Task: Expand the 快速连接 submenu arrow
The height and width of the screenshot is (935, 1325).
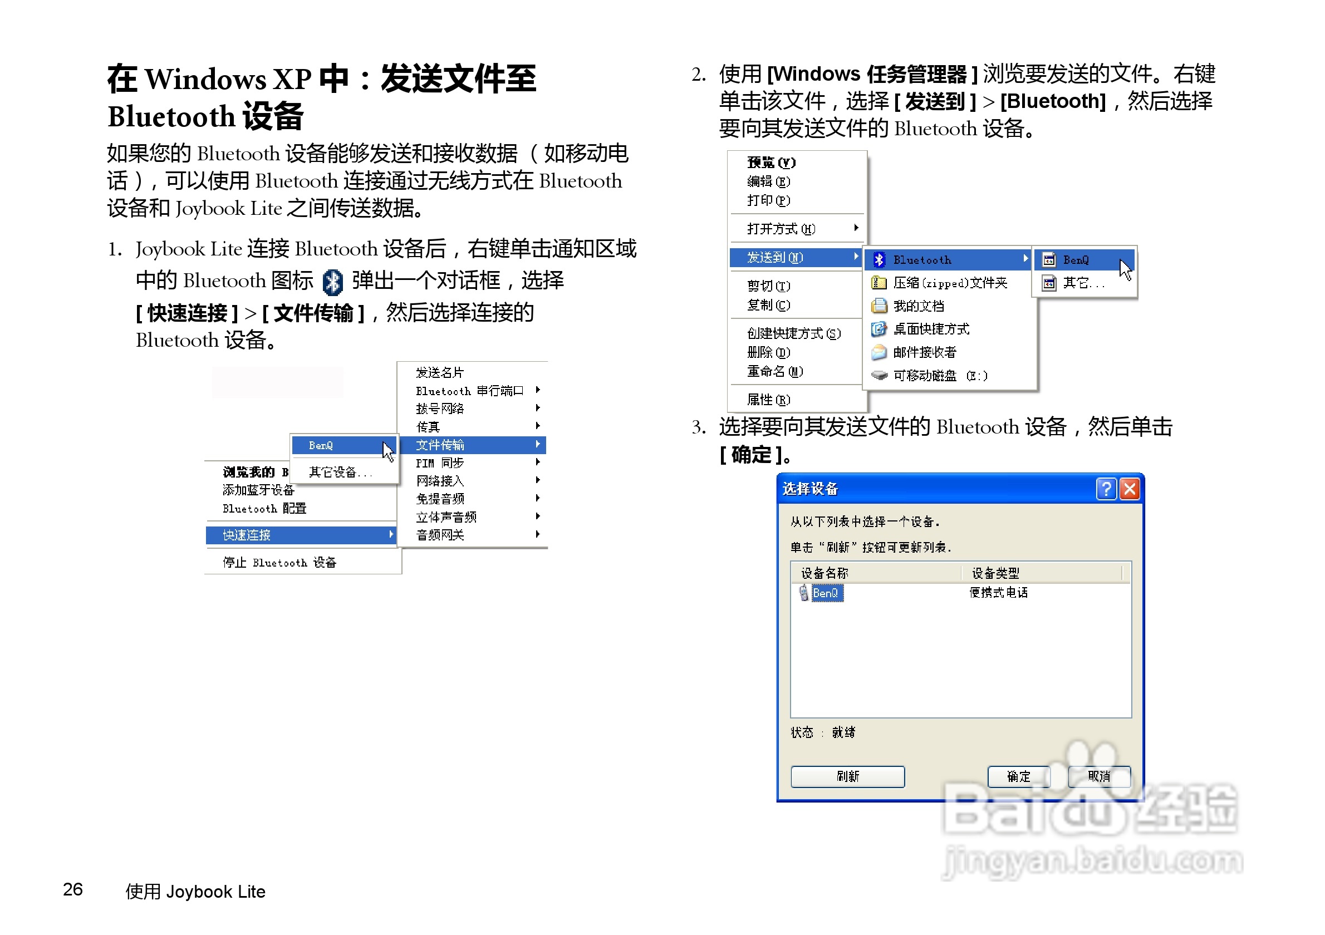Action: pyautogui.click(x=392, y=535)
